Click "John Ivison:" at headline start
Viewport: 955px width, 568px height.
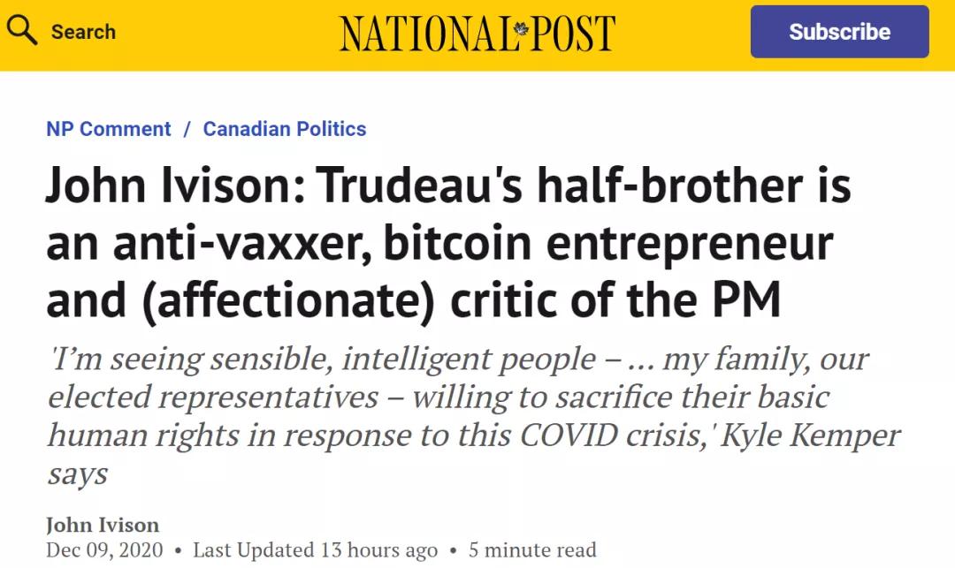click(x=173, y=186)
